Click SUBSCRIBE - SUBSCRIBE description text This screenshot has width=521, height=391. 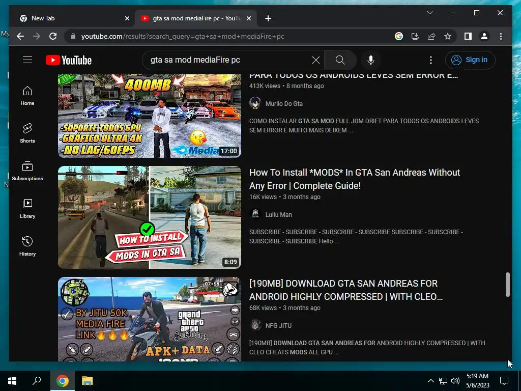[356, 236]
